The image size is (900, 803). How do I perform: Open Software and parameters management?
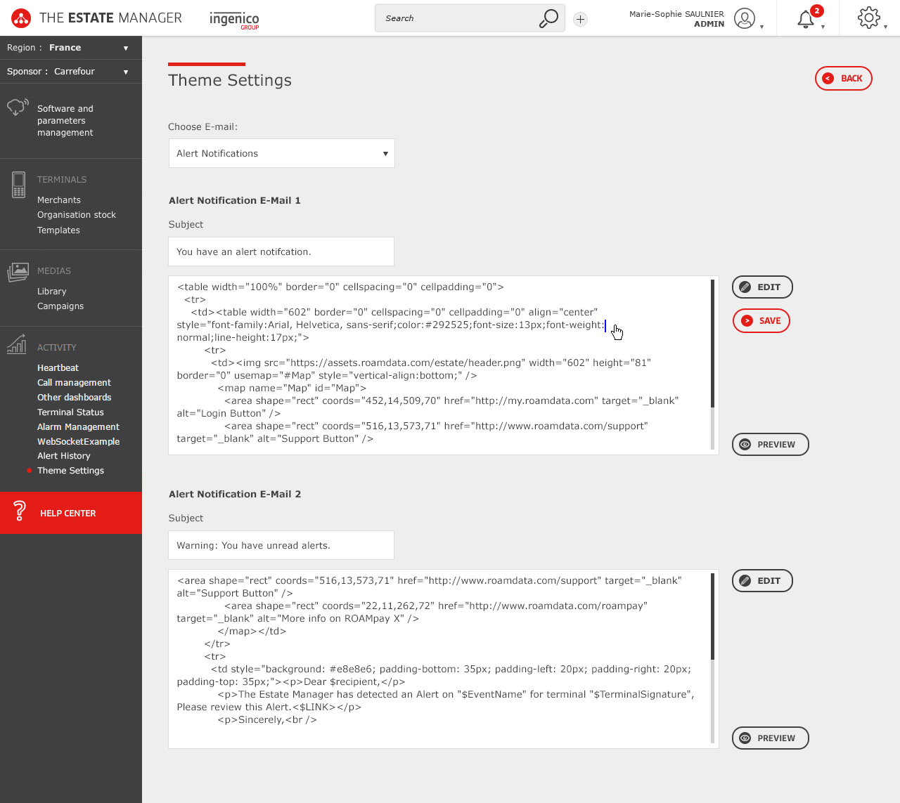[65, 121]
